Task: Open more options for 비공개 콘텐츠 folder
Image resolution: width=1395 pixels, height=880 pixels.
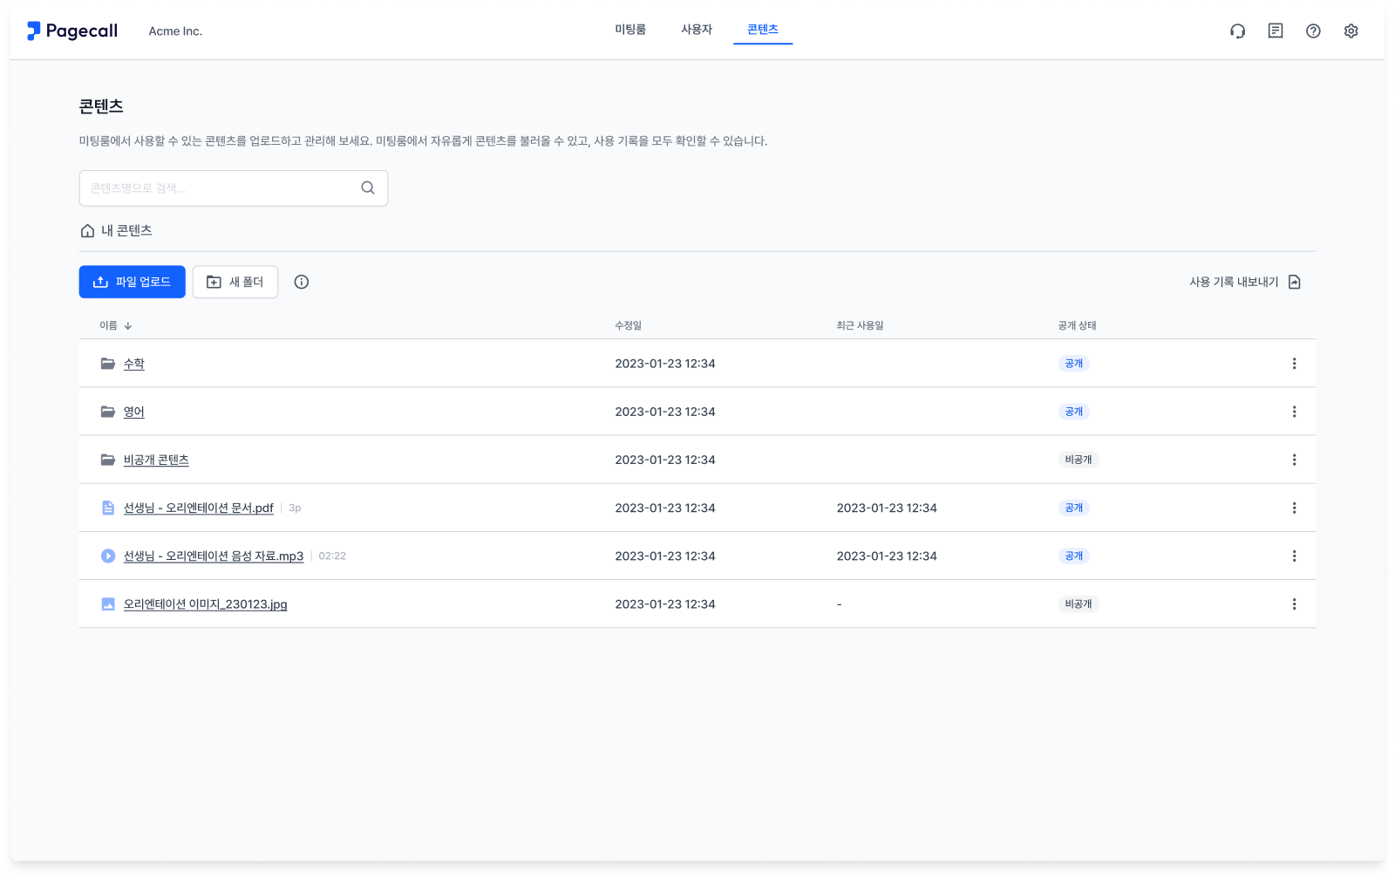Action: pos(1294,460)
